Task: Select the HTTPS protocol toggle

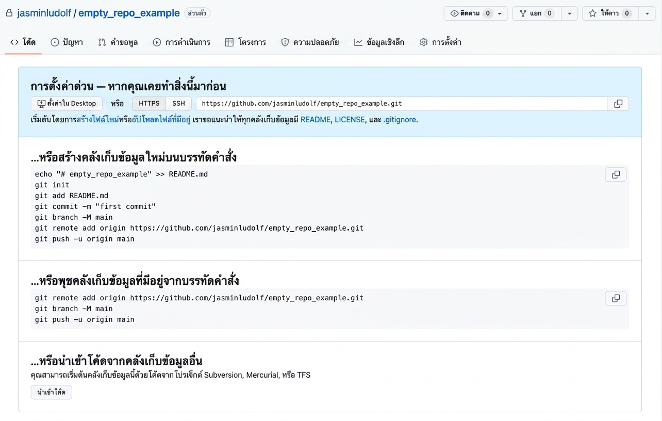Action: click(149, 104)
